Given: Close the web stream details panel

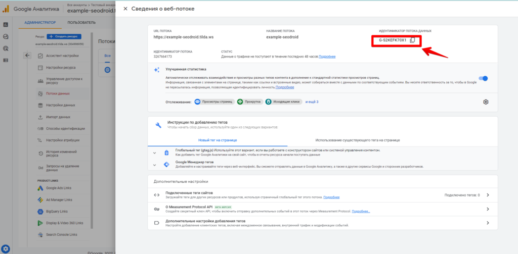Looking at the screenshot, I should tap(125, 9).
